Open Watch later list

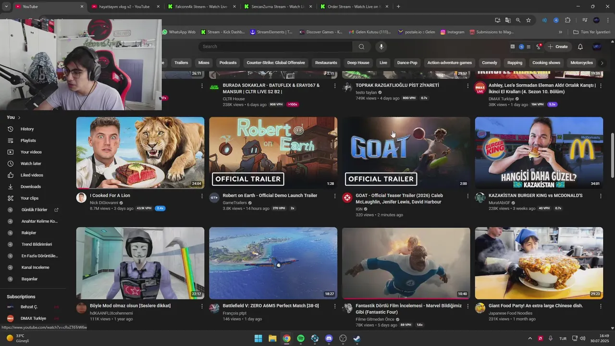tap(30, 163)
